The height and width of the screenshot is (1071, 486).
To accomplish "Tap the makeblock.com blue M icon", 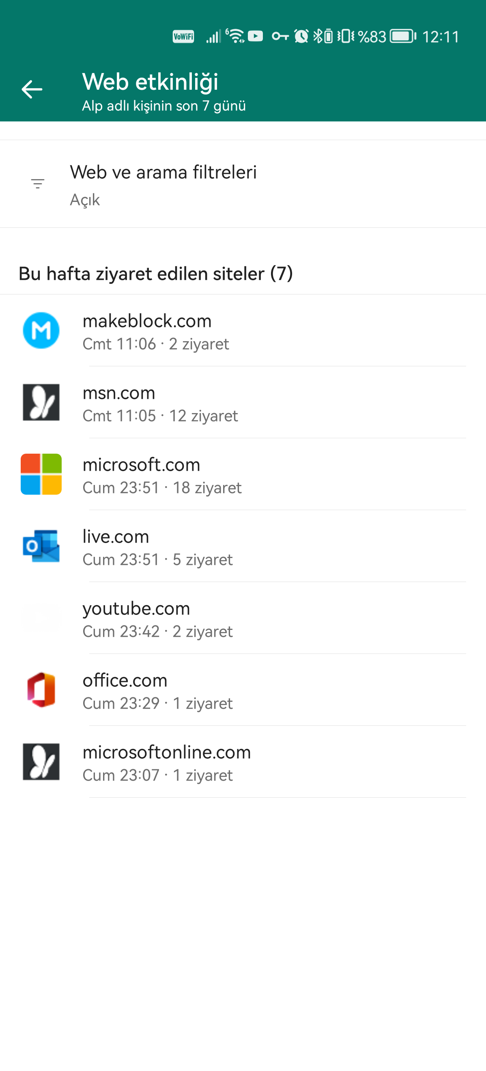I will pos(41,331).
